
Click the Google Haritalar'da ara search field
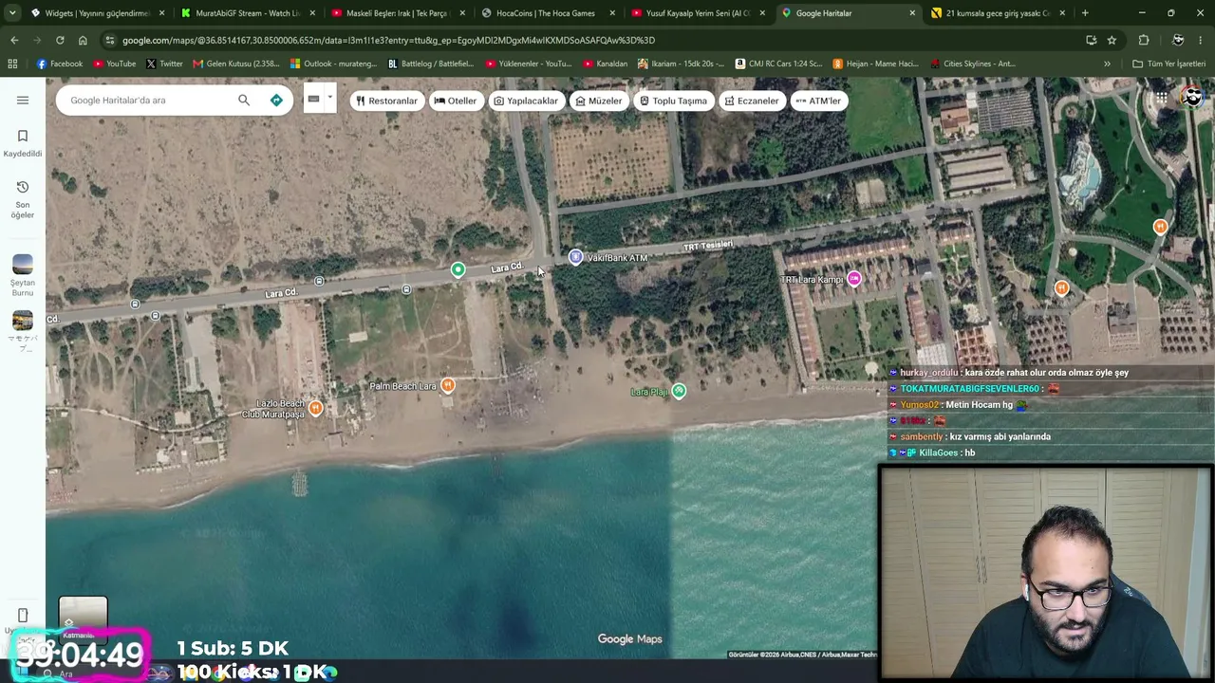pos(147,100)
